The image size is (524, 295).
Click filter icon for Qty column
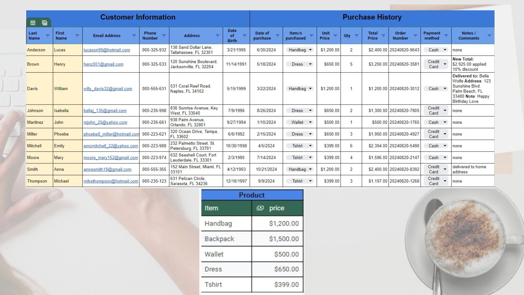(x=356, y=36)
